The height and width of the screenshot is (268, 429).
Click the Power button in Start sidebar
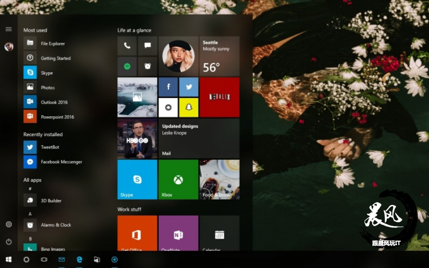point(9,241)
